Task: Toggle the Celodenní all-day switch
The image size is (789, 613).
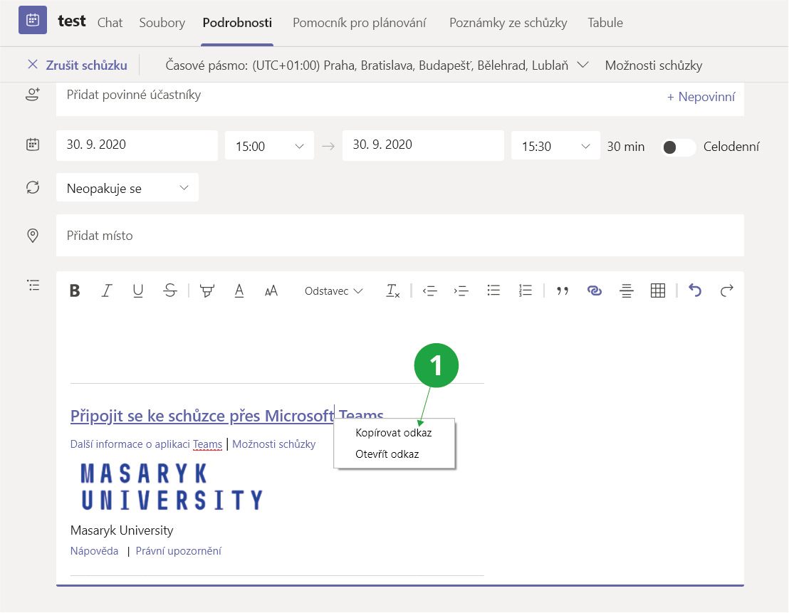Action: coord(678,147)
